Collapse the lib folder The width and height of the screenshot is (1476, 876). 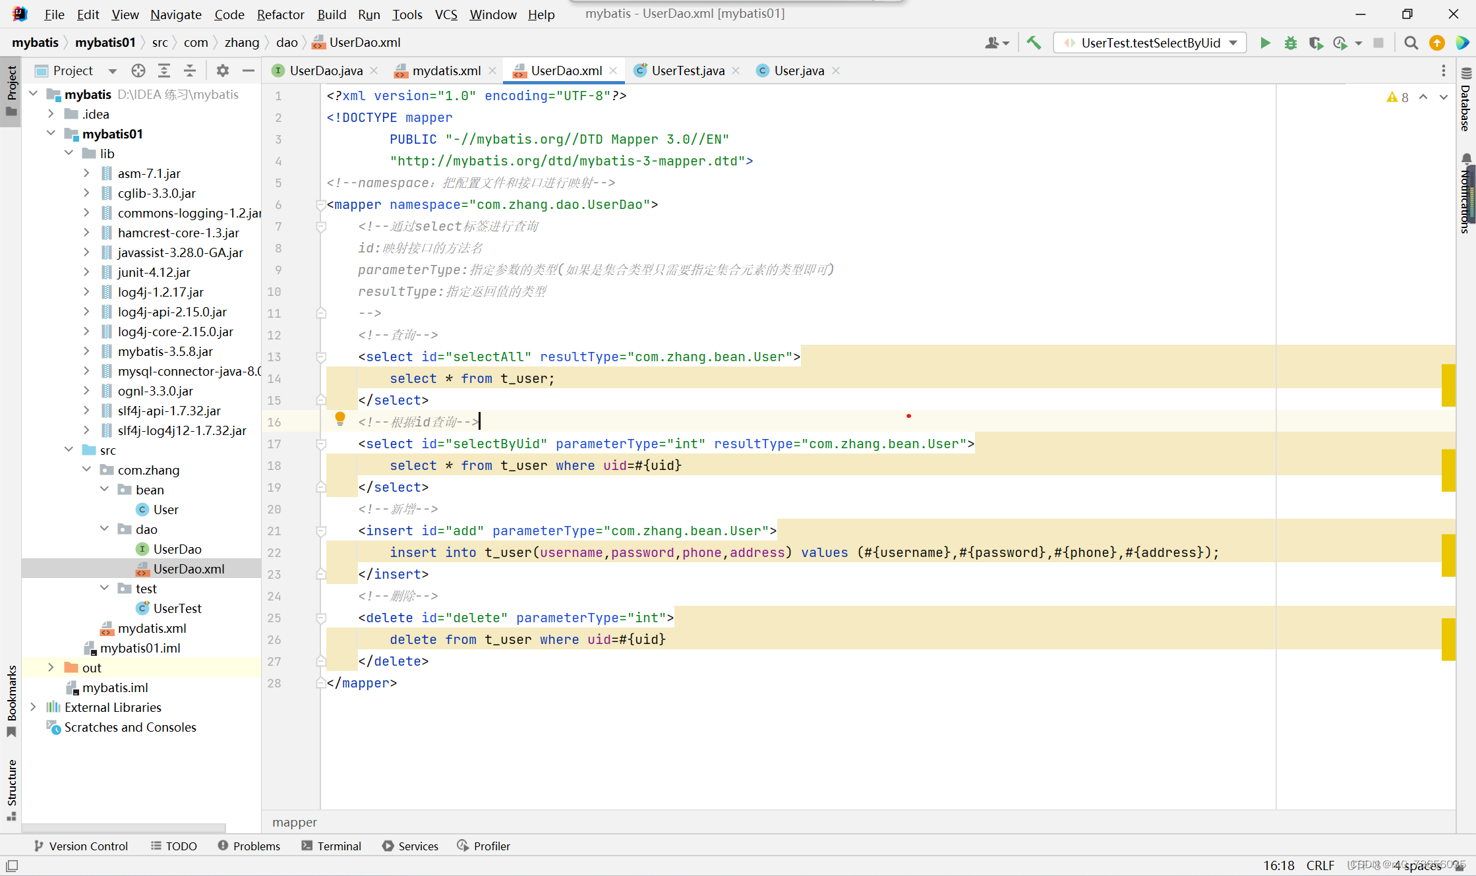69,154
